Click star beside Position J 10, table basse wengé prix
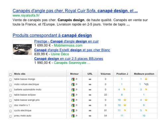This screenshot has width=166, height=126. click(x=125, y=100)
